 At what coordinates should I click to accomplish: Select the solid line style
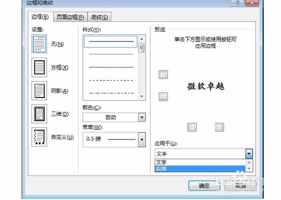tap(111, 42)
